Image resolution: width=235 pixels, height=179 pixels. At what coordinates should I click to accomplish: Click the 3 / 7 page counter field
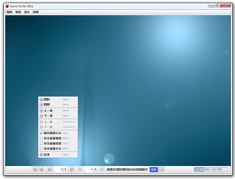click(61, 170)
